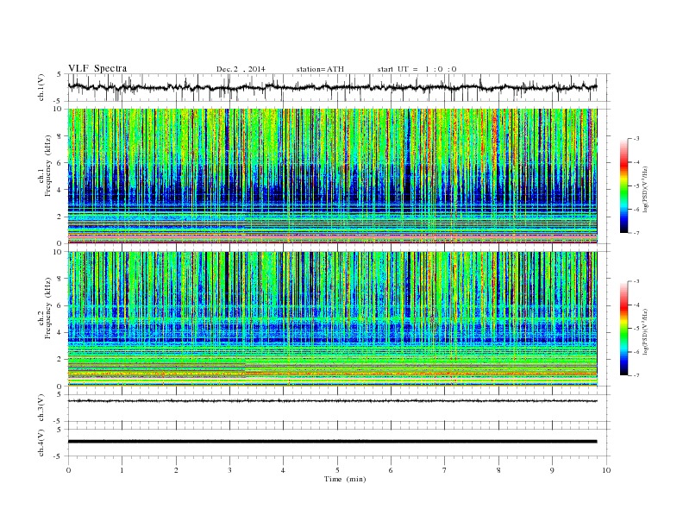Click the thick ch.4 waveform trace
The image size is (683, 528).
point(332,442)
